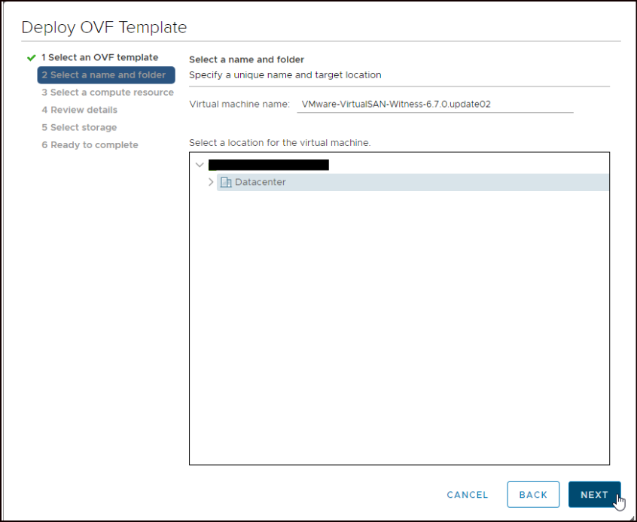Click the 'Select a name and folder' heading
637x522 pixels.
247,59
